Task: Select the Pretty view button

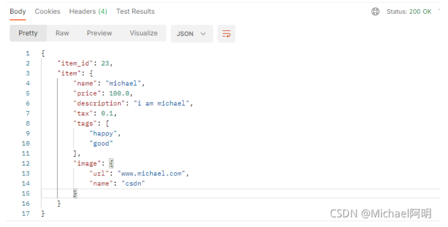Action: pos(28,33)
